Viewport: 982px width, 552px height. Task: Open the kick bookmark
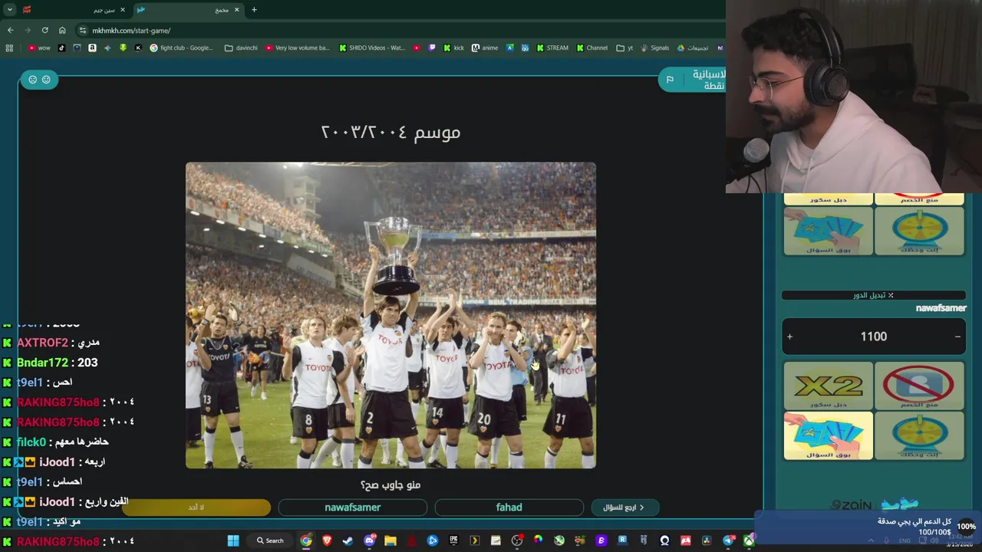(x=453, y=48)
